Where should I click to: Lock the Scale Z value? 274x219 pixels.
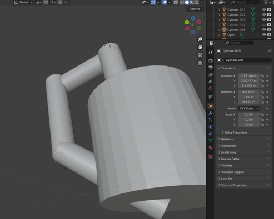pos(262,125)
